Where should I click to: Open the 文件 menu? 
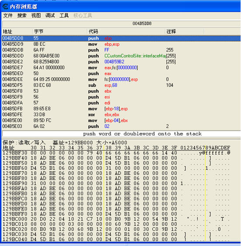click(8, 15)
